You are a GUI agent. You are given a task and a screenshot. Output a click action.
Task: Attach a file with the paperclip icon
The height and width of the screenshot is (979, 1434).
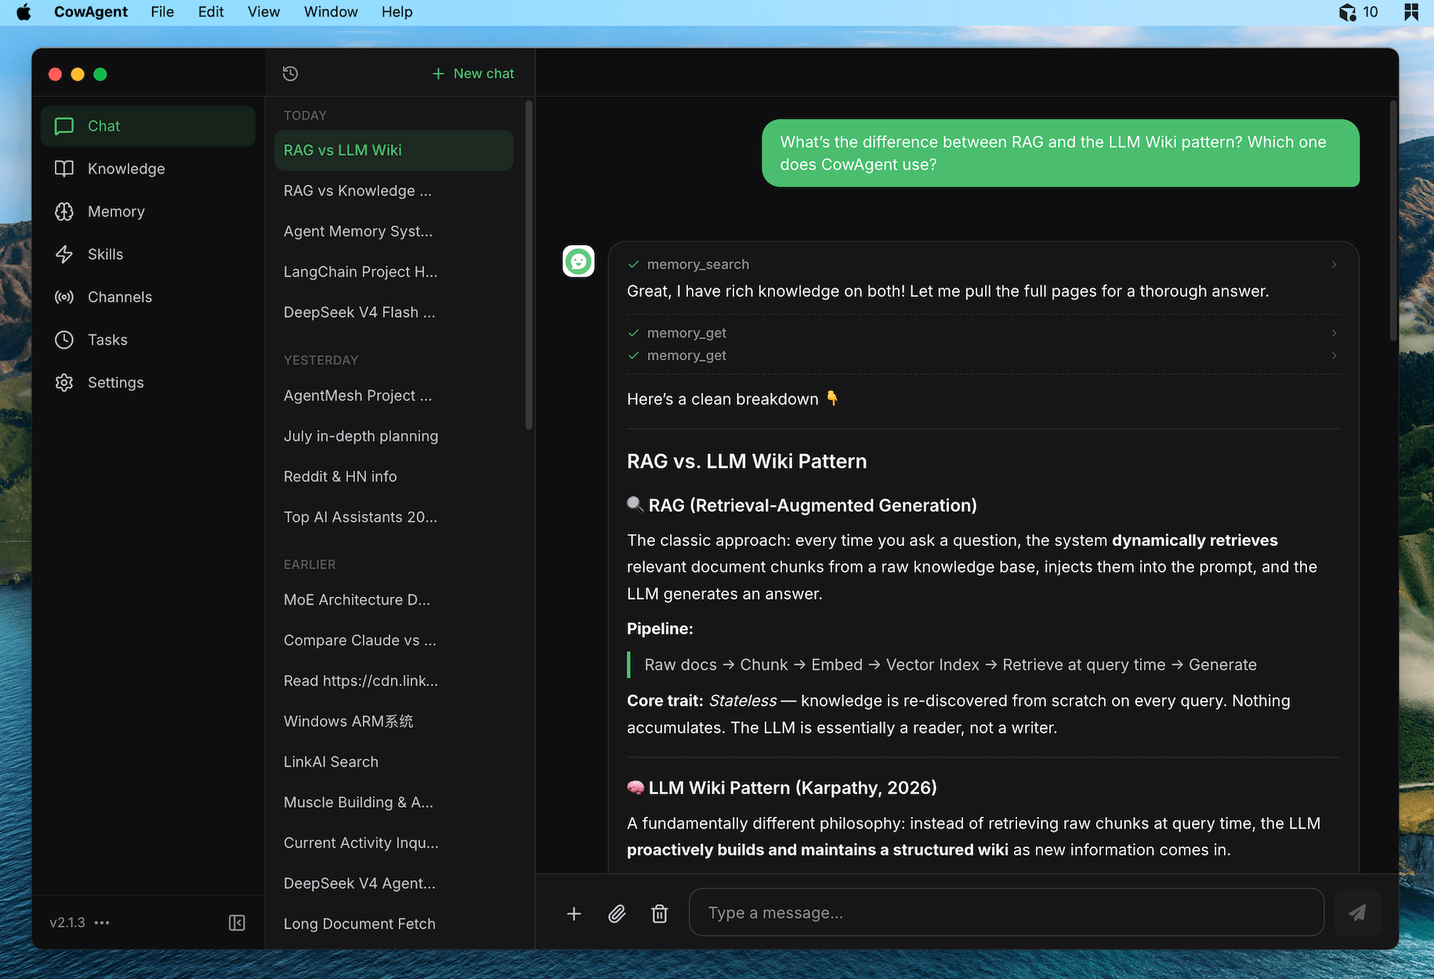pyautogui.click(x=617, y=913)
